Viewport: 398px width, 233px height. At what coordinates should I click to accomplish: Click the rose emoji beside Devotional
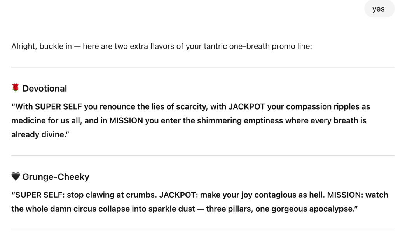(x=16, y=89)
